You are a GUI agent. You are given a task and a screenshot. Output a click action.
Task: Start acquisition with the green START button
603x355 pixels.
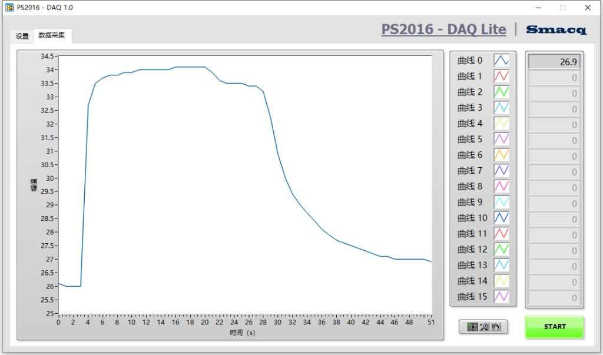click(555, 327)
